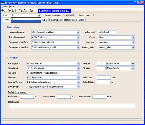Open the Material dropdown arrow

[x=78, y=78]
